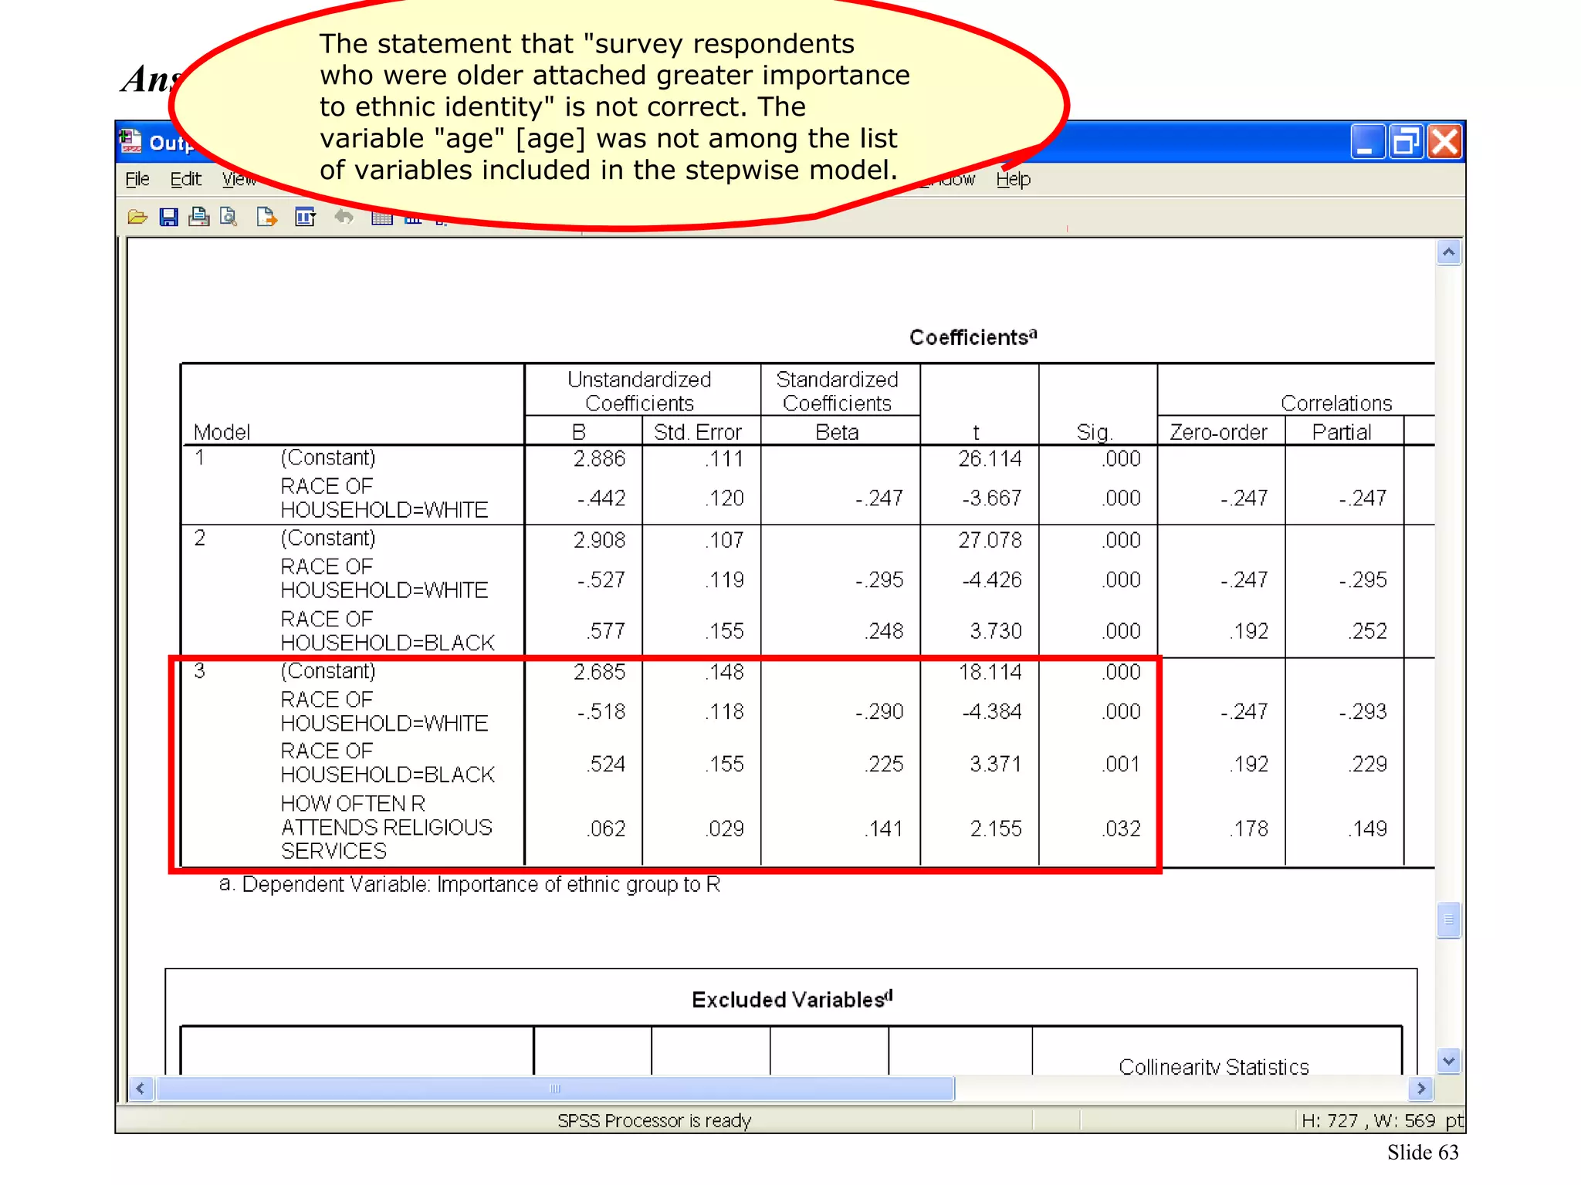
Task: Select the Unstandardized Coefficients header
Action: click(x=639, y=391)
